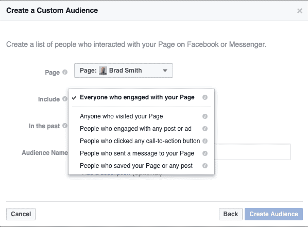Open the Page: Brad Smith dropdown
The image size is (308, 227).
[124, 71]
